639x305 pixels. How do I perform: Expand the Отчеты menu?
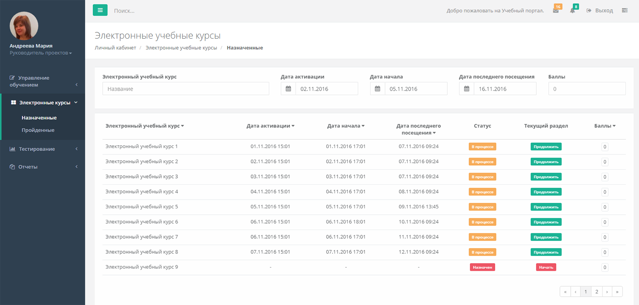[x=42, y=167]
